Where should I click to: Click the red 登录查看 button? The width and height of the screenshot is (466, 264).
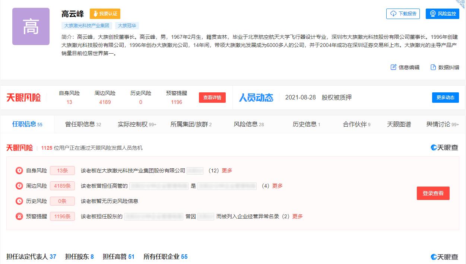pyautogui.click(x=433, y=193)
